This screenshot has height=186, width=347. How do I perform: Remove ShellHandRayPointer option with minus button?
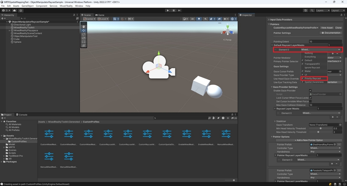coord(339,144)
